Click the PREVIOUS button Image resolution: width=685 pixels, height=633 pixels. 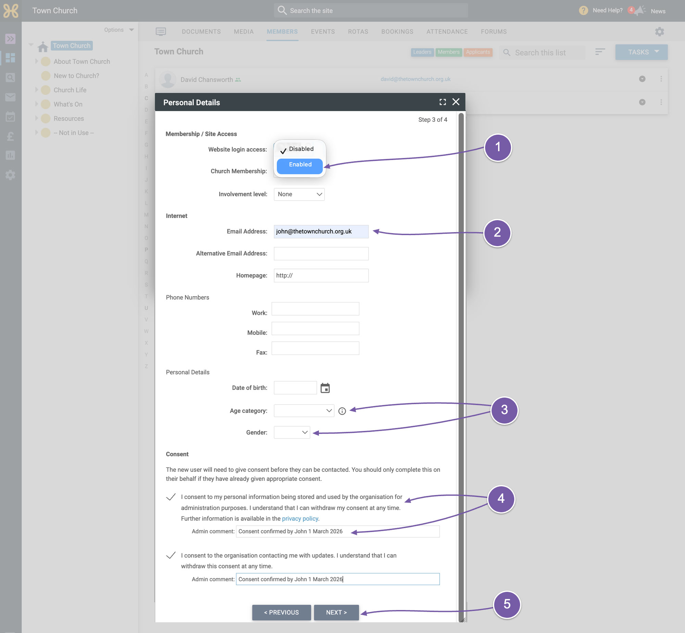click(282, 612)
